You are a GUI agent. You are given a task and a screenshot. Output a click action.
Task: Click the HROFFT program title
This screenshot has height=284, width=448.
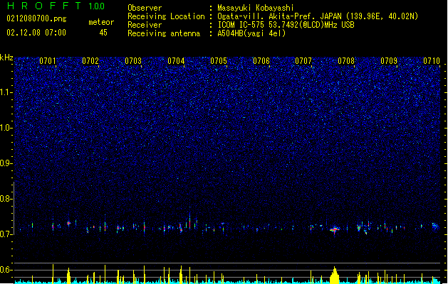click(x=44, y=6)
